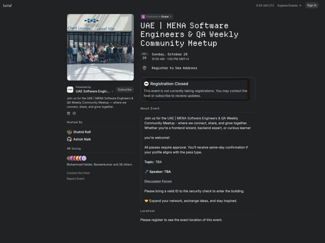
Task: Open the Discussion Forum link
Action: coord(158,181)
